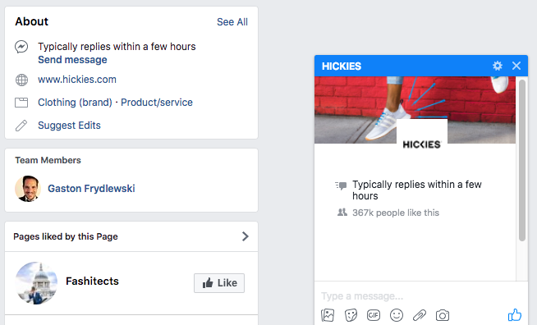537x325 pixels.
Task: Click the pencil icon beside Suggest Edits
Action: click(21, 126)
